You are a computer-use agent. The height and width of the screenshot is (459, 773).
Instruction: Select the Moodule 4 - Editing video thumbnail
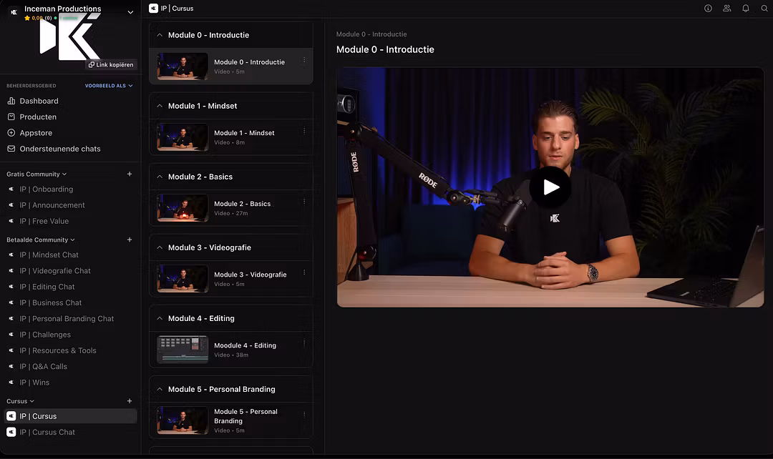click(x=183, y=350)
